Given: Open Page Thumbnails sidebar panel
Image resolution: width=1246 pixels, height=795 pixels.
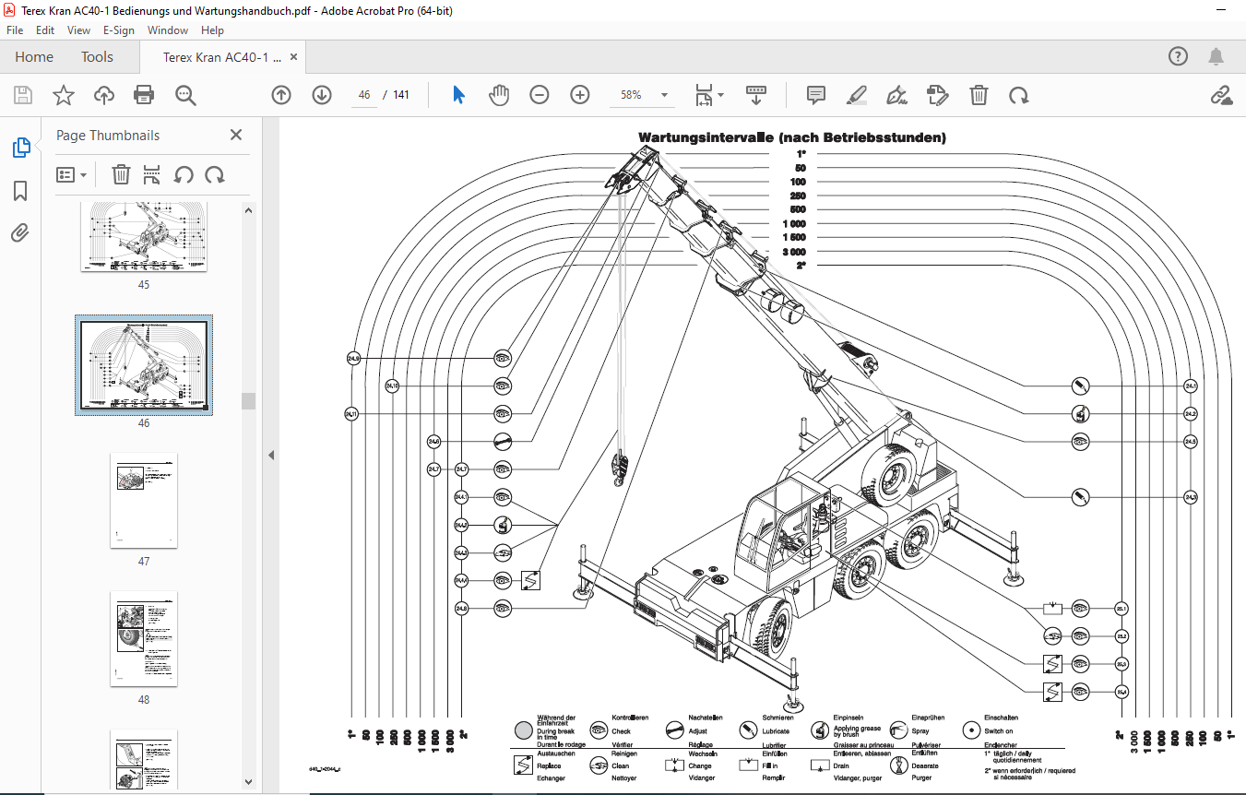Looking at the screenshot, I should coord(20,147).
